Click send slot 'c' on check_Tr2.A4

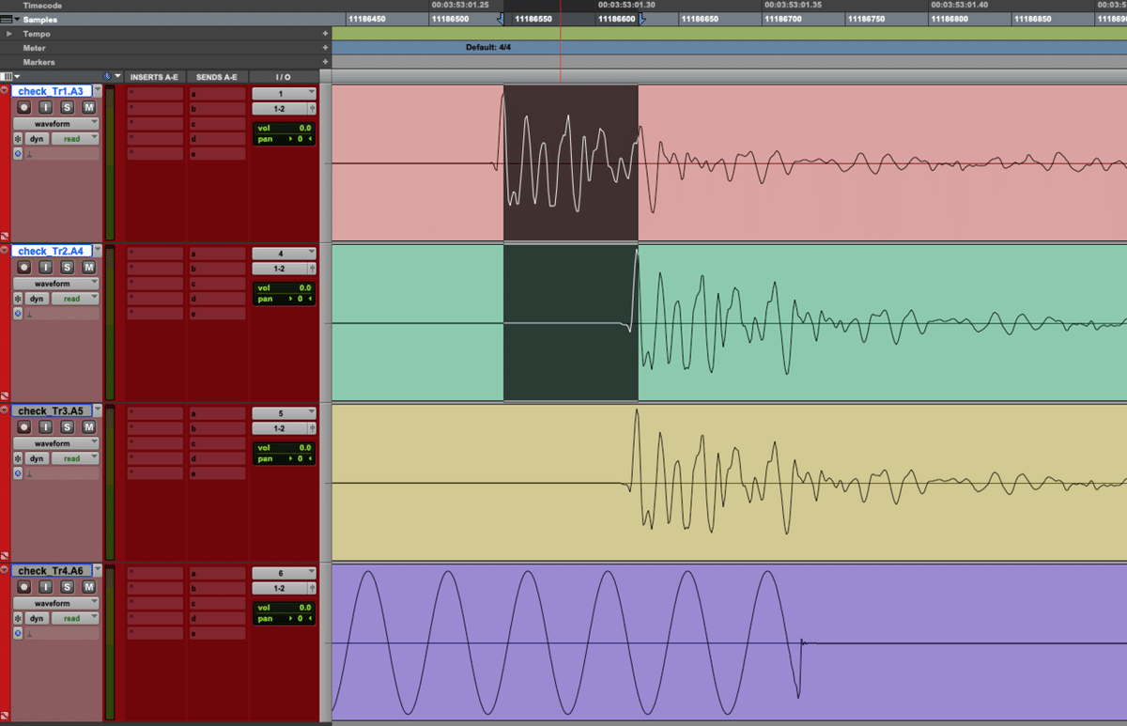216,283
